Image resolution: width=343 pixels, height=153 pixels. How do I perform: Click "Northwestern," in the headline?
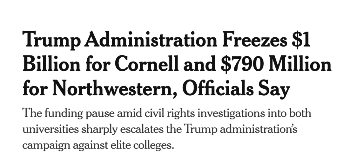click(x=115, y=89)
